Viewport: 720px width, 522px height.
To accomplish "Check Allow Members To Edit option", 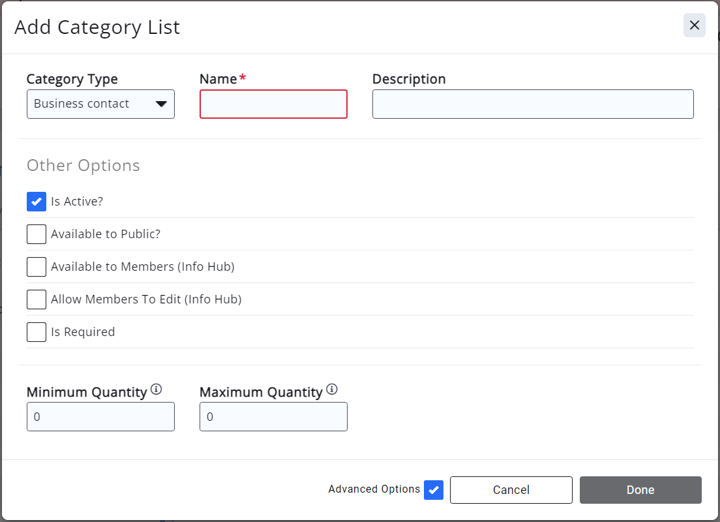I will (x=37, y=299).
